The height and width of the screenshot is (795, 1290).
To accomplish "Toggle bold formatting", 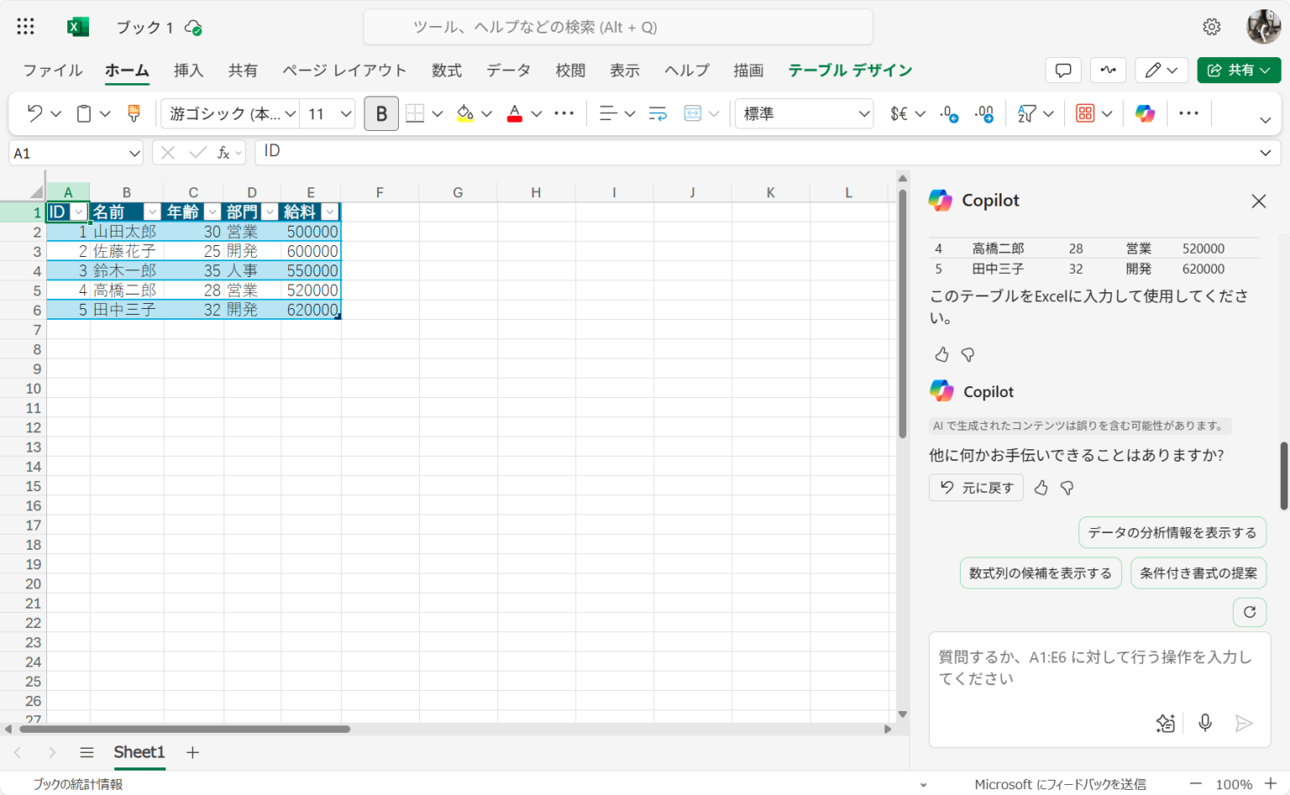I will point(380,112).
